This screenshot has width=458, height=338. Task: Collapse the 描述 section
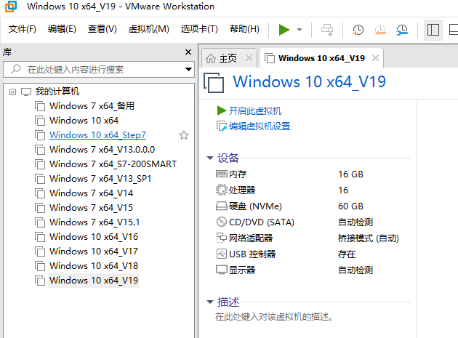[209, 302]
